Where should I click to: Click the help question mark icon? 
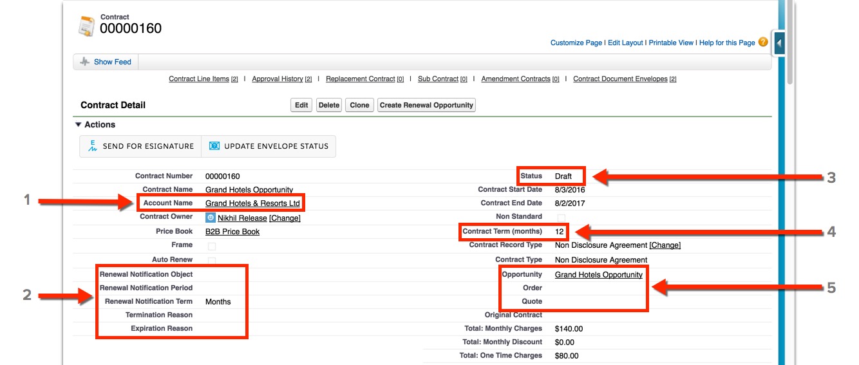(763, 42)
